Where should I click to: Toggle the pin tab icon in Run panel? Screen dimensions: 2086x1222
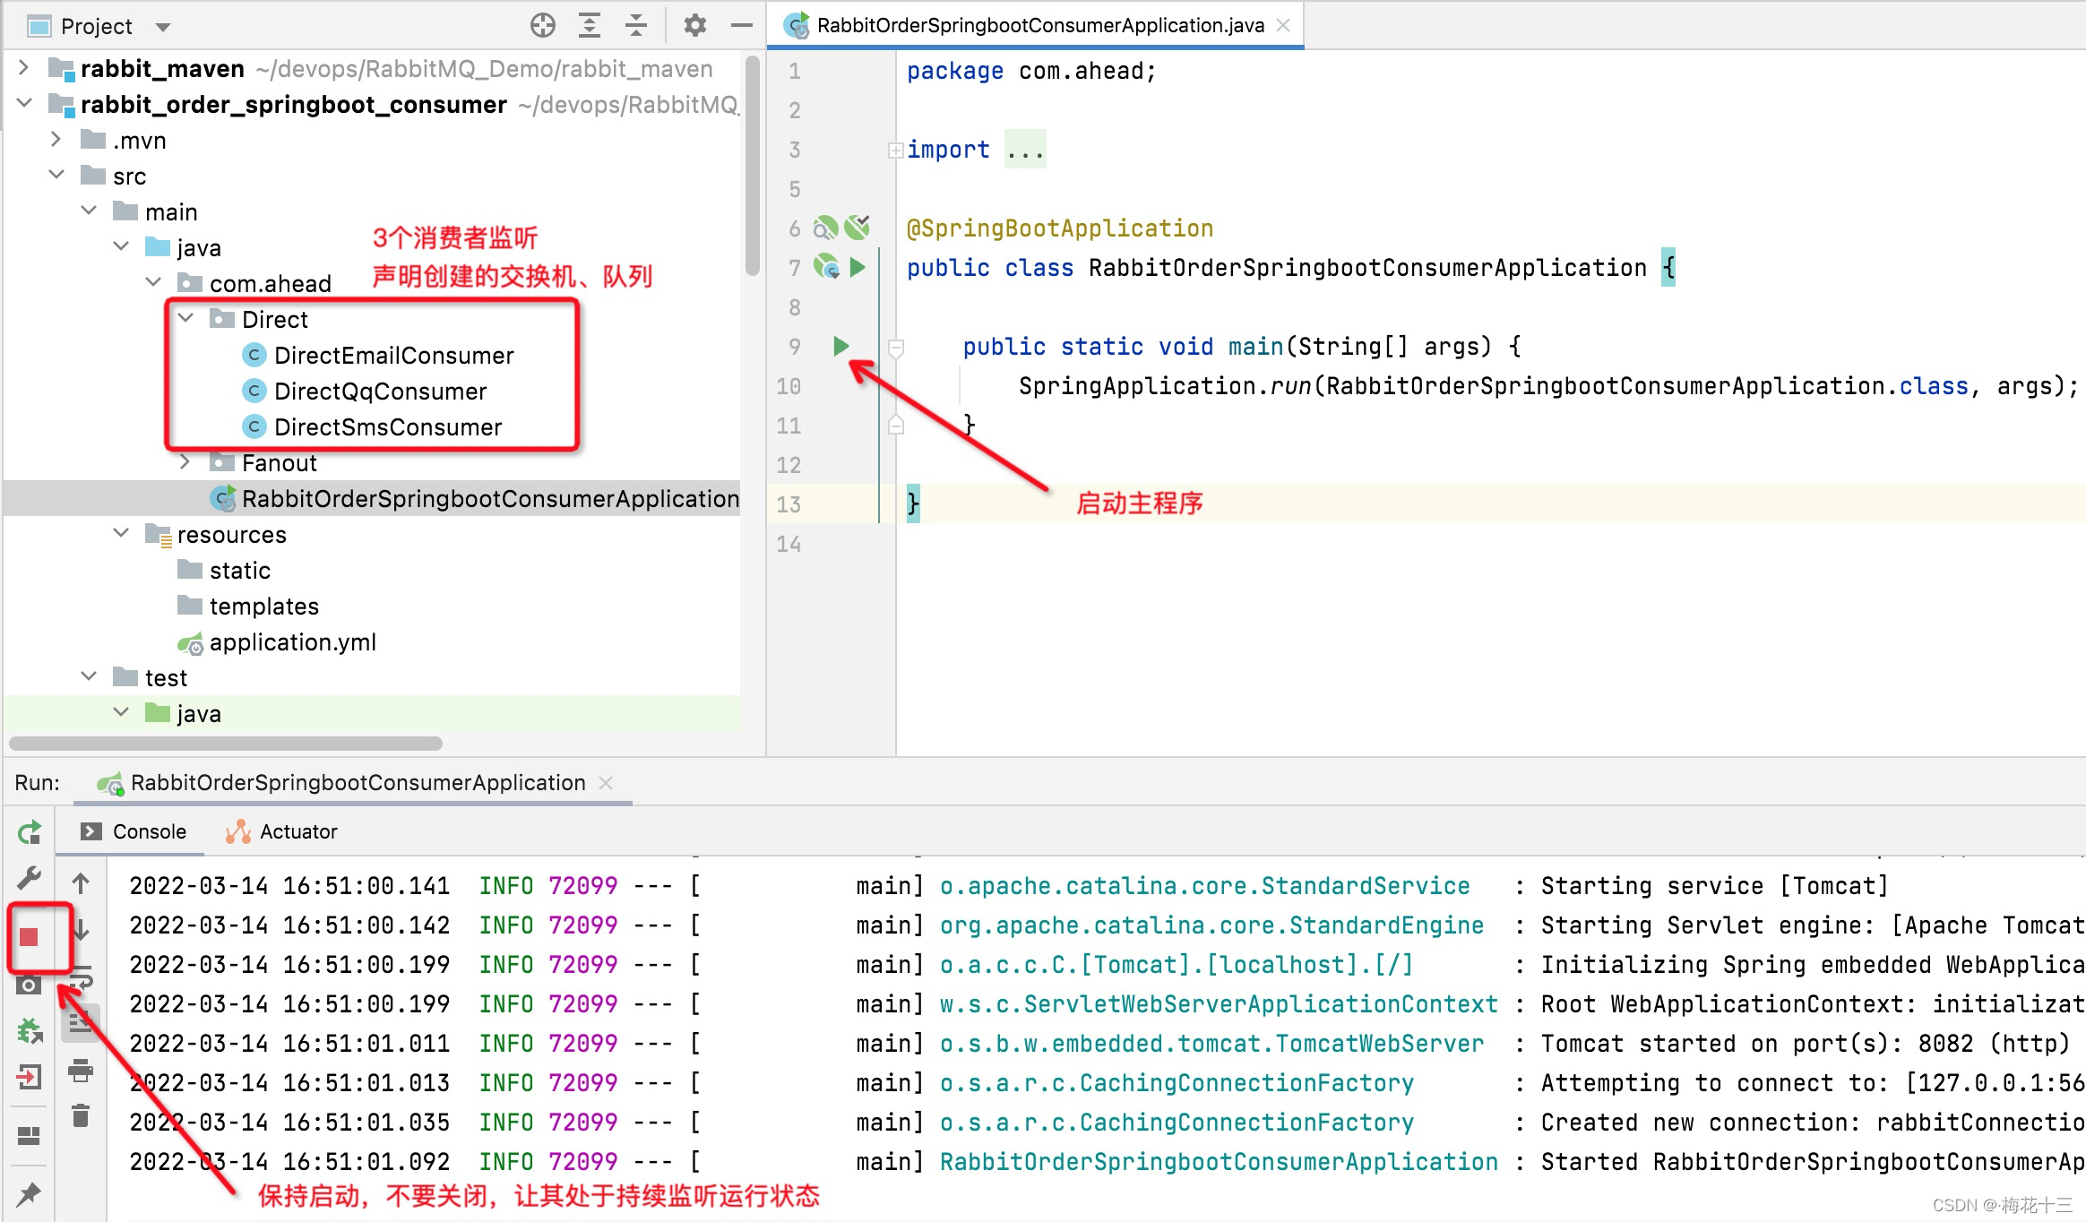click(29, 1193)
